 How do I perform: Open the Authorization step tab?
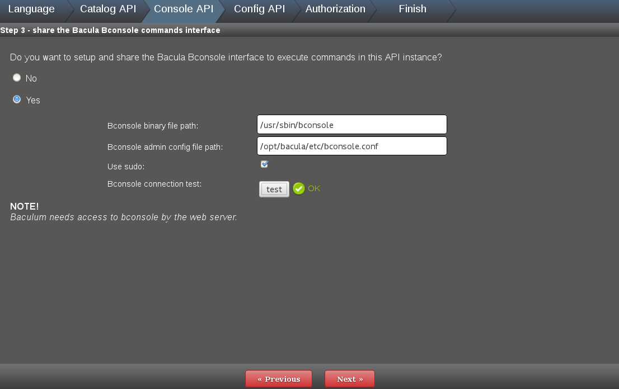click(336, 9)
